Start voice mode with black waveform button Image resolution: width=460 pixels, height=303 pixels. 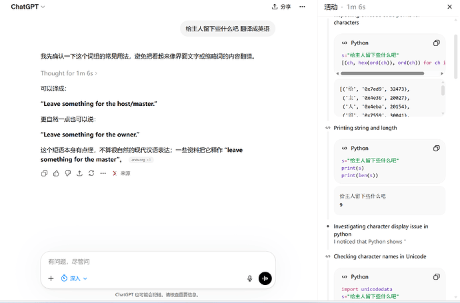coord(265,278)
